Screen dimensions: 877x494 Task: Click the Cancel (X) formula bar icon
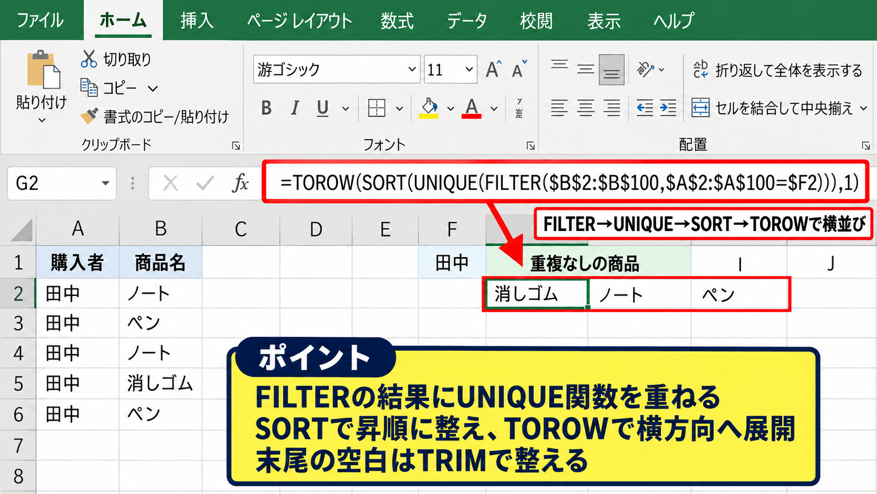click(170, 183)
